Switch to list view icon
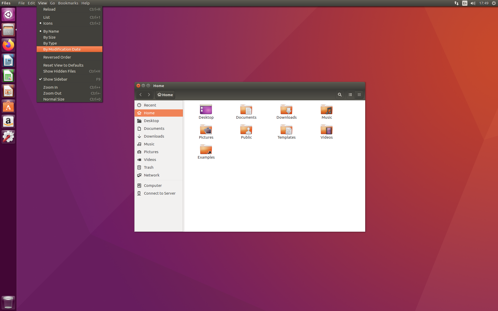Image resolution: width=498 pixels, height=311 pixels. coord(350,95)
